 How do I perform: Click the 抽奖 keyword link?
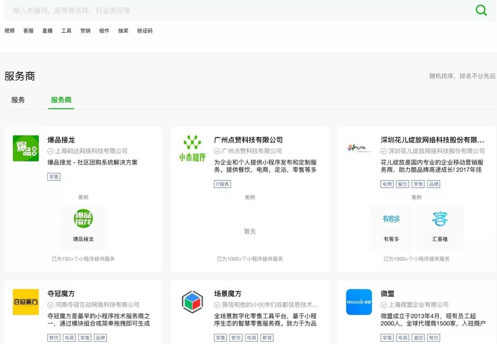(123, 31)
